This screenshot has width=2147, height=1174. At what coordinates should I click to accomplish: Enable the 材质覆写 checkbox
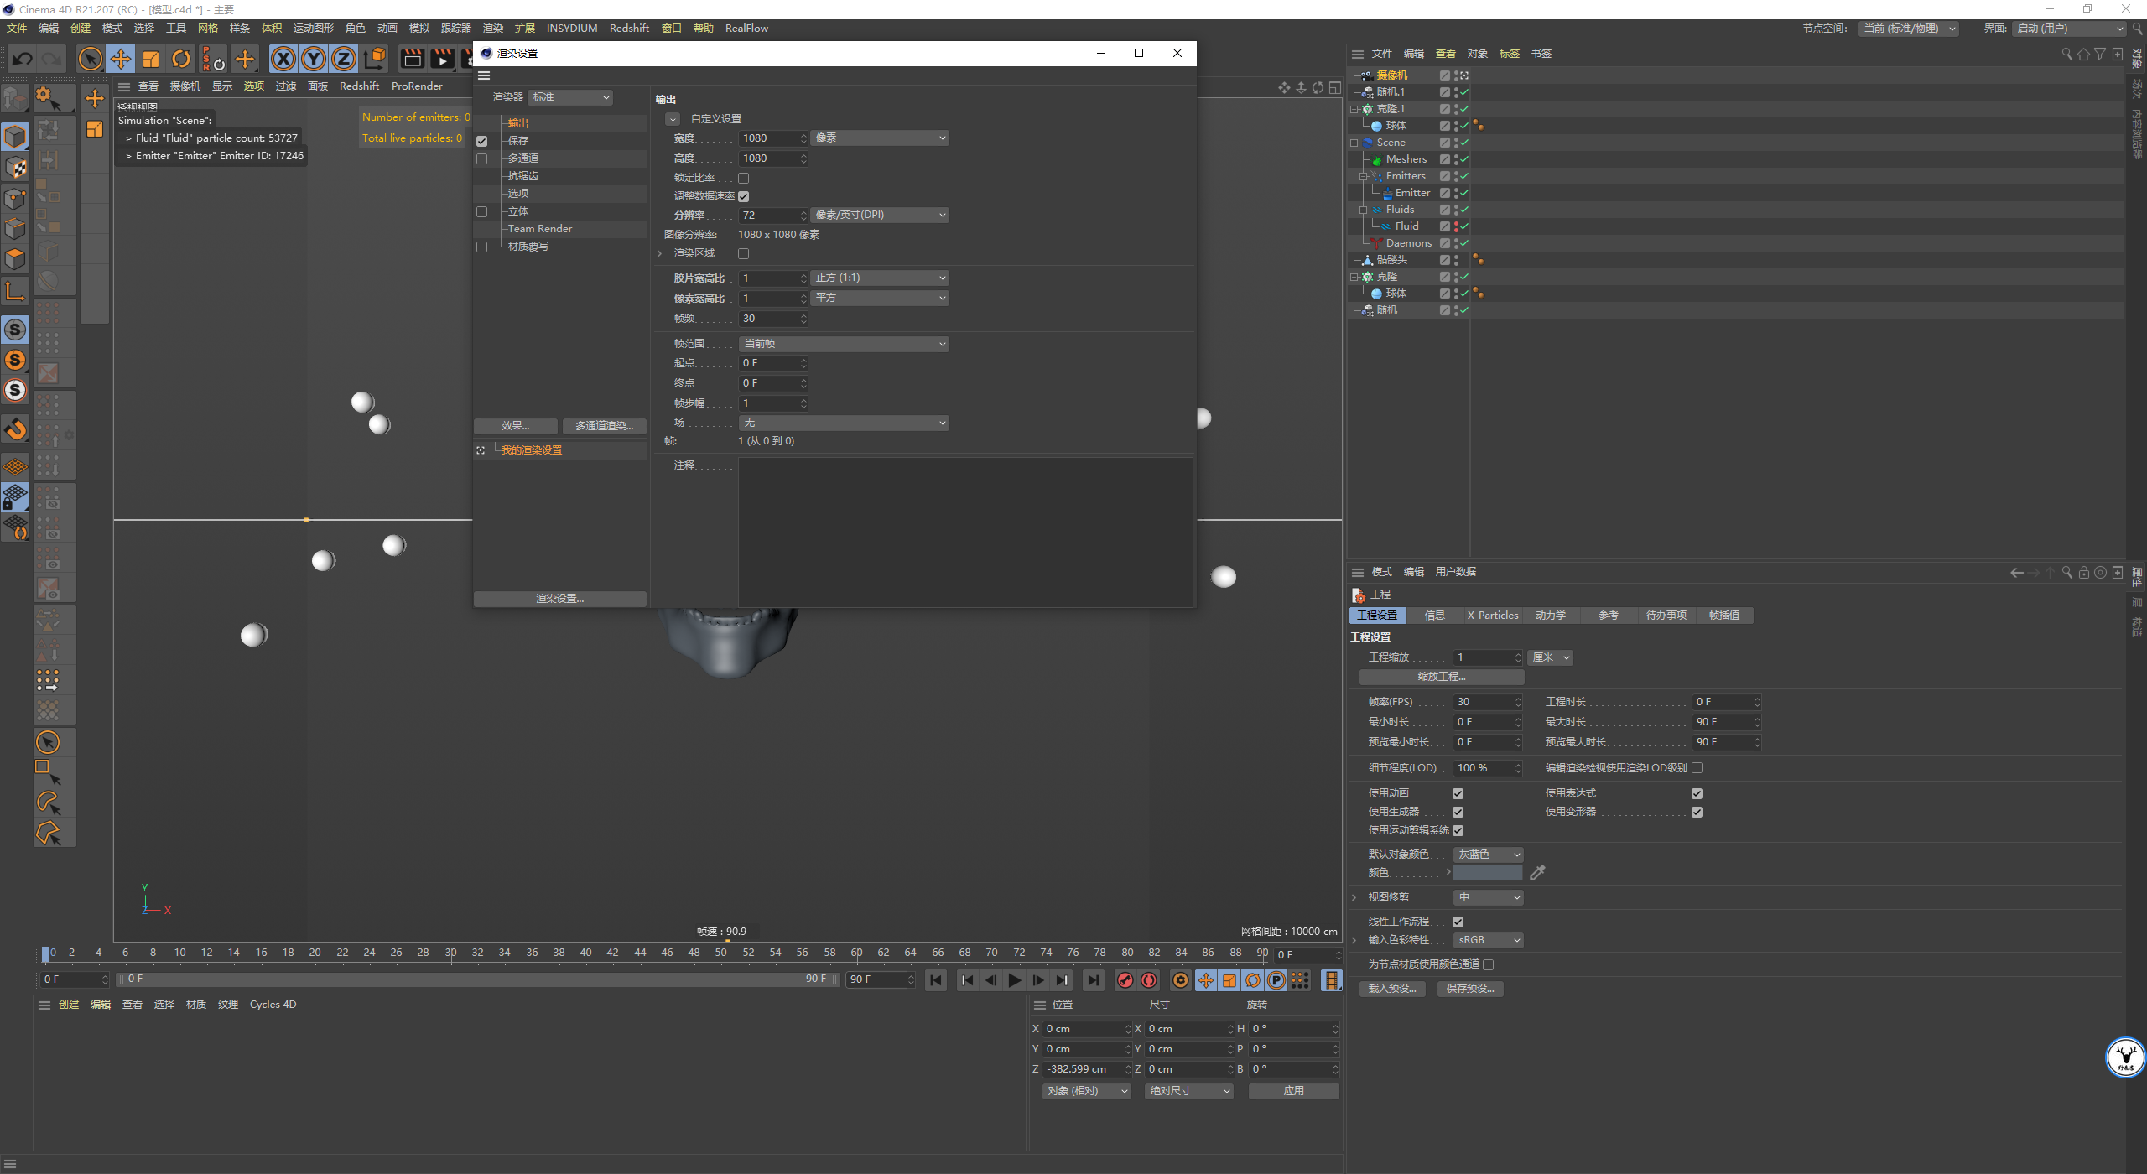point(481,247)
